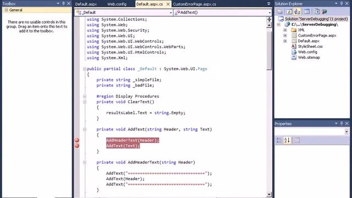
Task: Click the Web.sitemap file icon
Action: [x=294, y=57]
